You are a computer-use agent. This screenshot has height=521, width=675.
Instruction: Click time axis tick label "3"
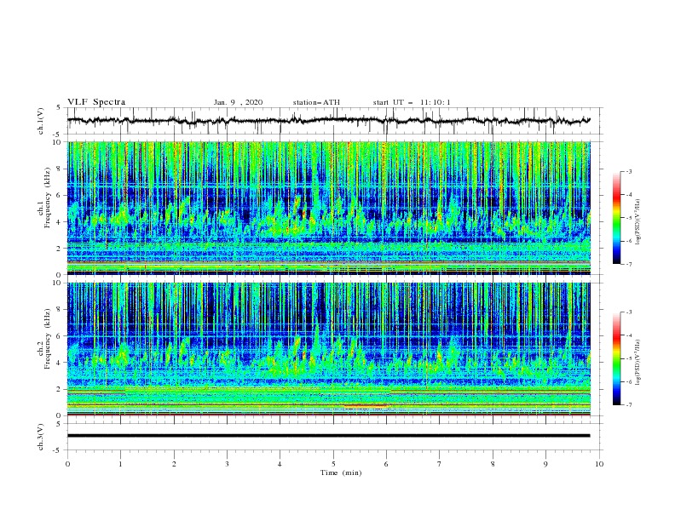click(227, 464)
